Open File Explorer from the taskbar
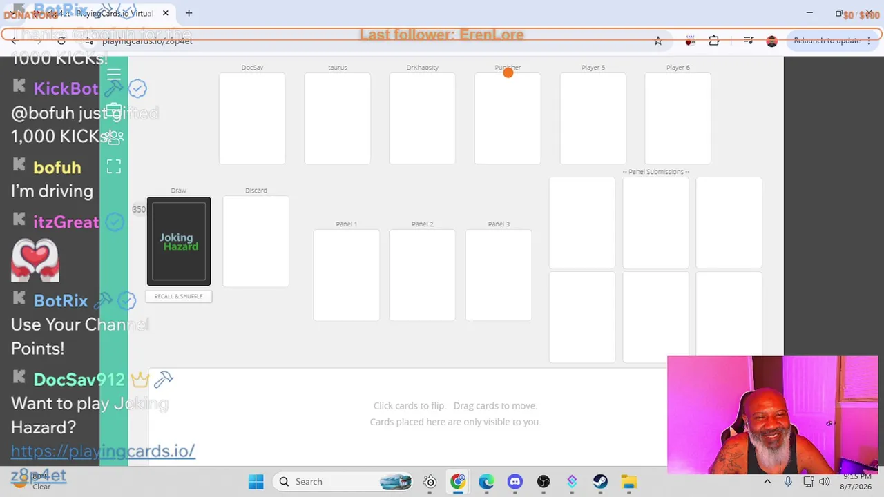Screen dimensions: 884x497 [628, 482]
